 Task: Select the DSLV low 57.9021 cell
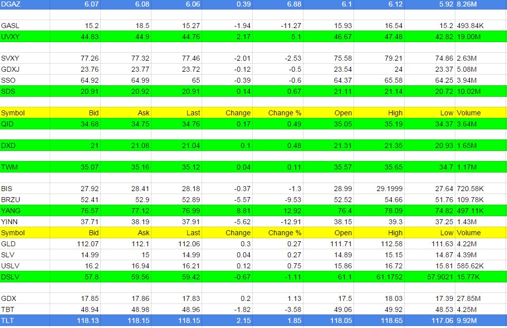pos(430,277)
